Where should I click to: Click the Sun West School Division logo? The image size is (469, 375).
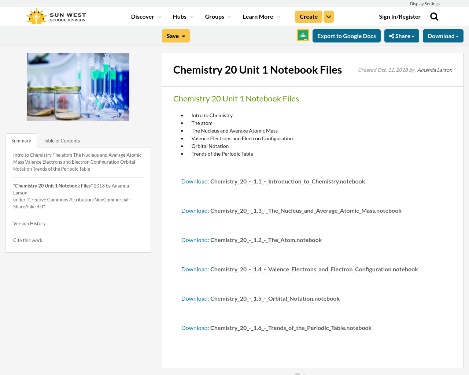point(55,15)
